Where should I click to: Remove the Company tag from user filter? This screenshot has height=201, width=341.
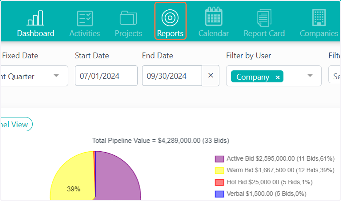click(x=278, y=77)
